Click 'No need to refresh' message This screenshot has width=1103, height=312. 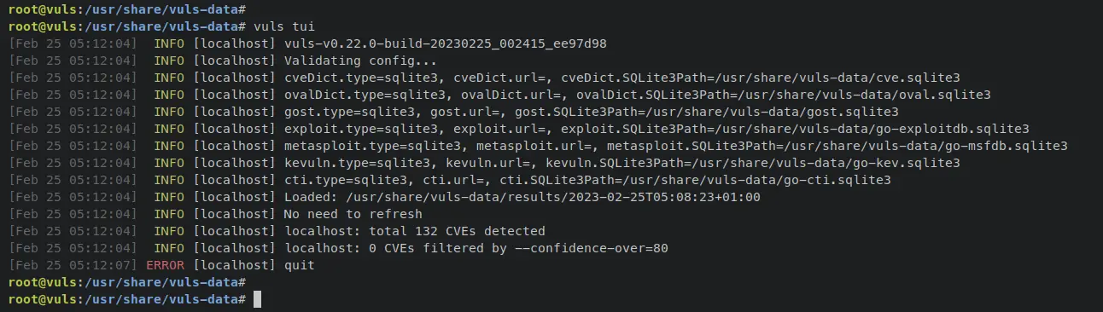[x=353, y=214]
